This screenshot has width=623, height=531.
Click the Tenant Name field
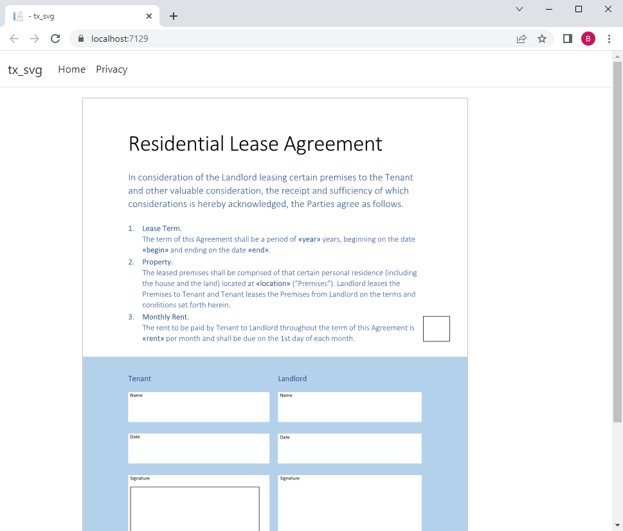[x=199, y=407]
